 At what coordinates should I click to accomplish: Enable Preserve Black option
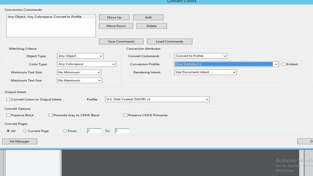(x=8, y=115)
